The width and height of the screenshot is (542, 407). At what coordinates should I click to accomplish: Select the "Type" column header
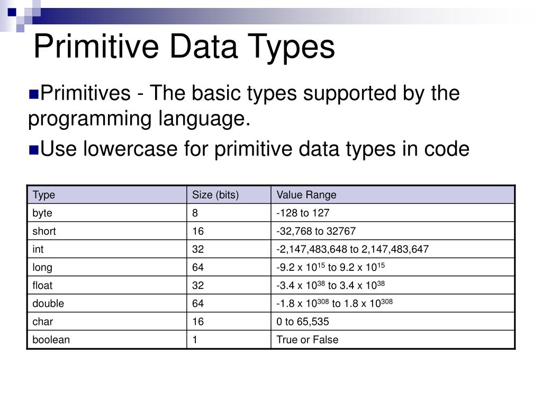click(44, 195)
